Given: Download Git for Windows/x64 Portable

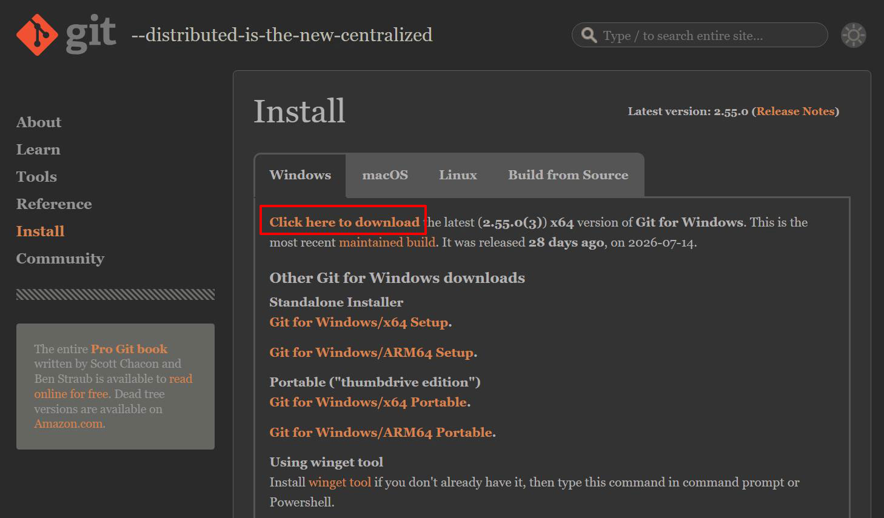Looking at the screenshot, I should [x=369, y=402].
